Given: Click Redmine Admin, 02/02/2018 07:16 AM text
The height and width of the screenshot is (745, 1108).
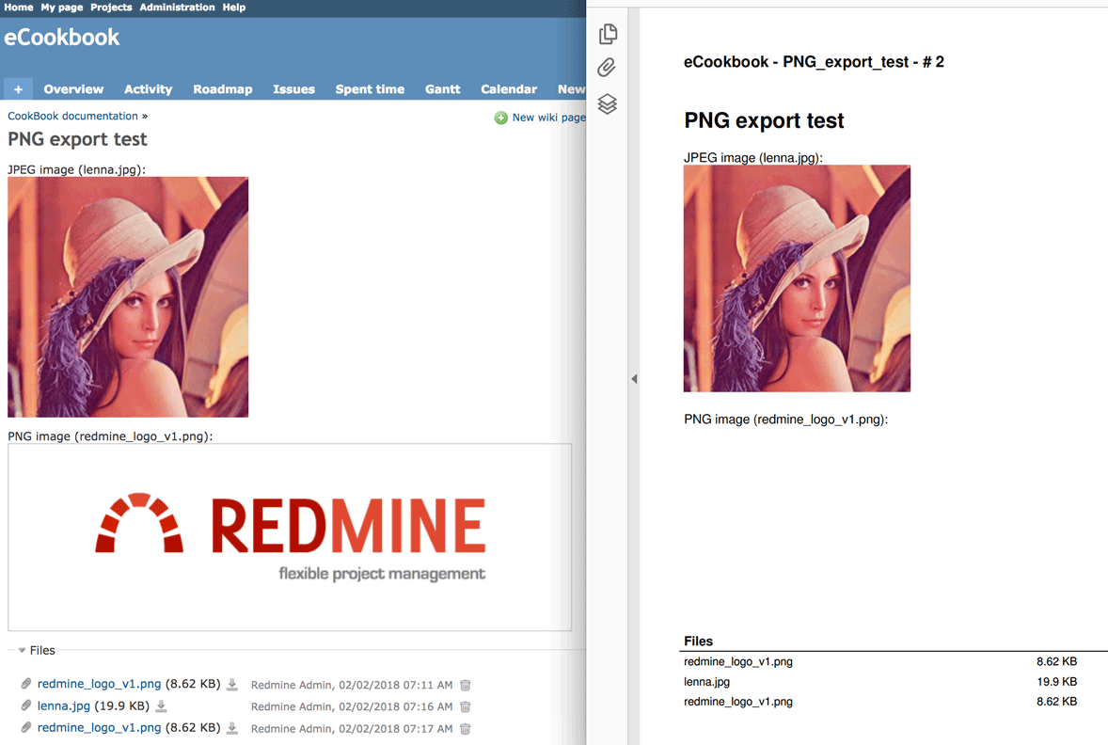Looking at the screenshot, I should tap(351, 706).
